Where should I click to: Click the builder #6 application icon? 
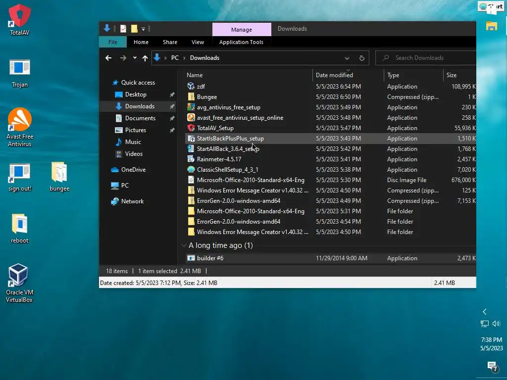tap(191, 258)
